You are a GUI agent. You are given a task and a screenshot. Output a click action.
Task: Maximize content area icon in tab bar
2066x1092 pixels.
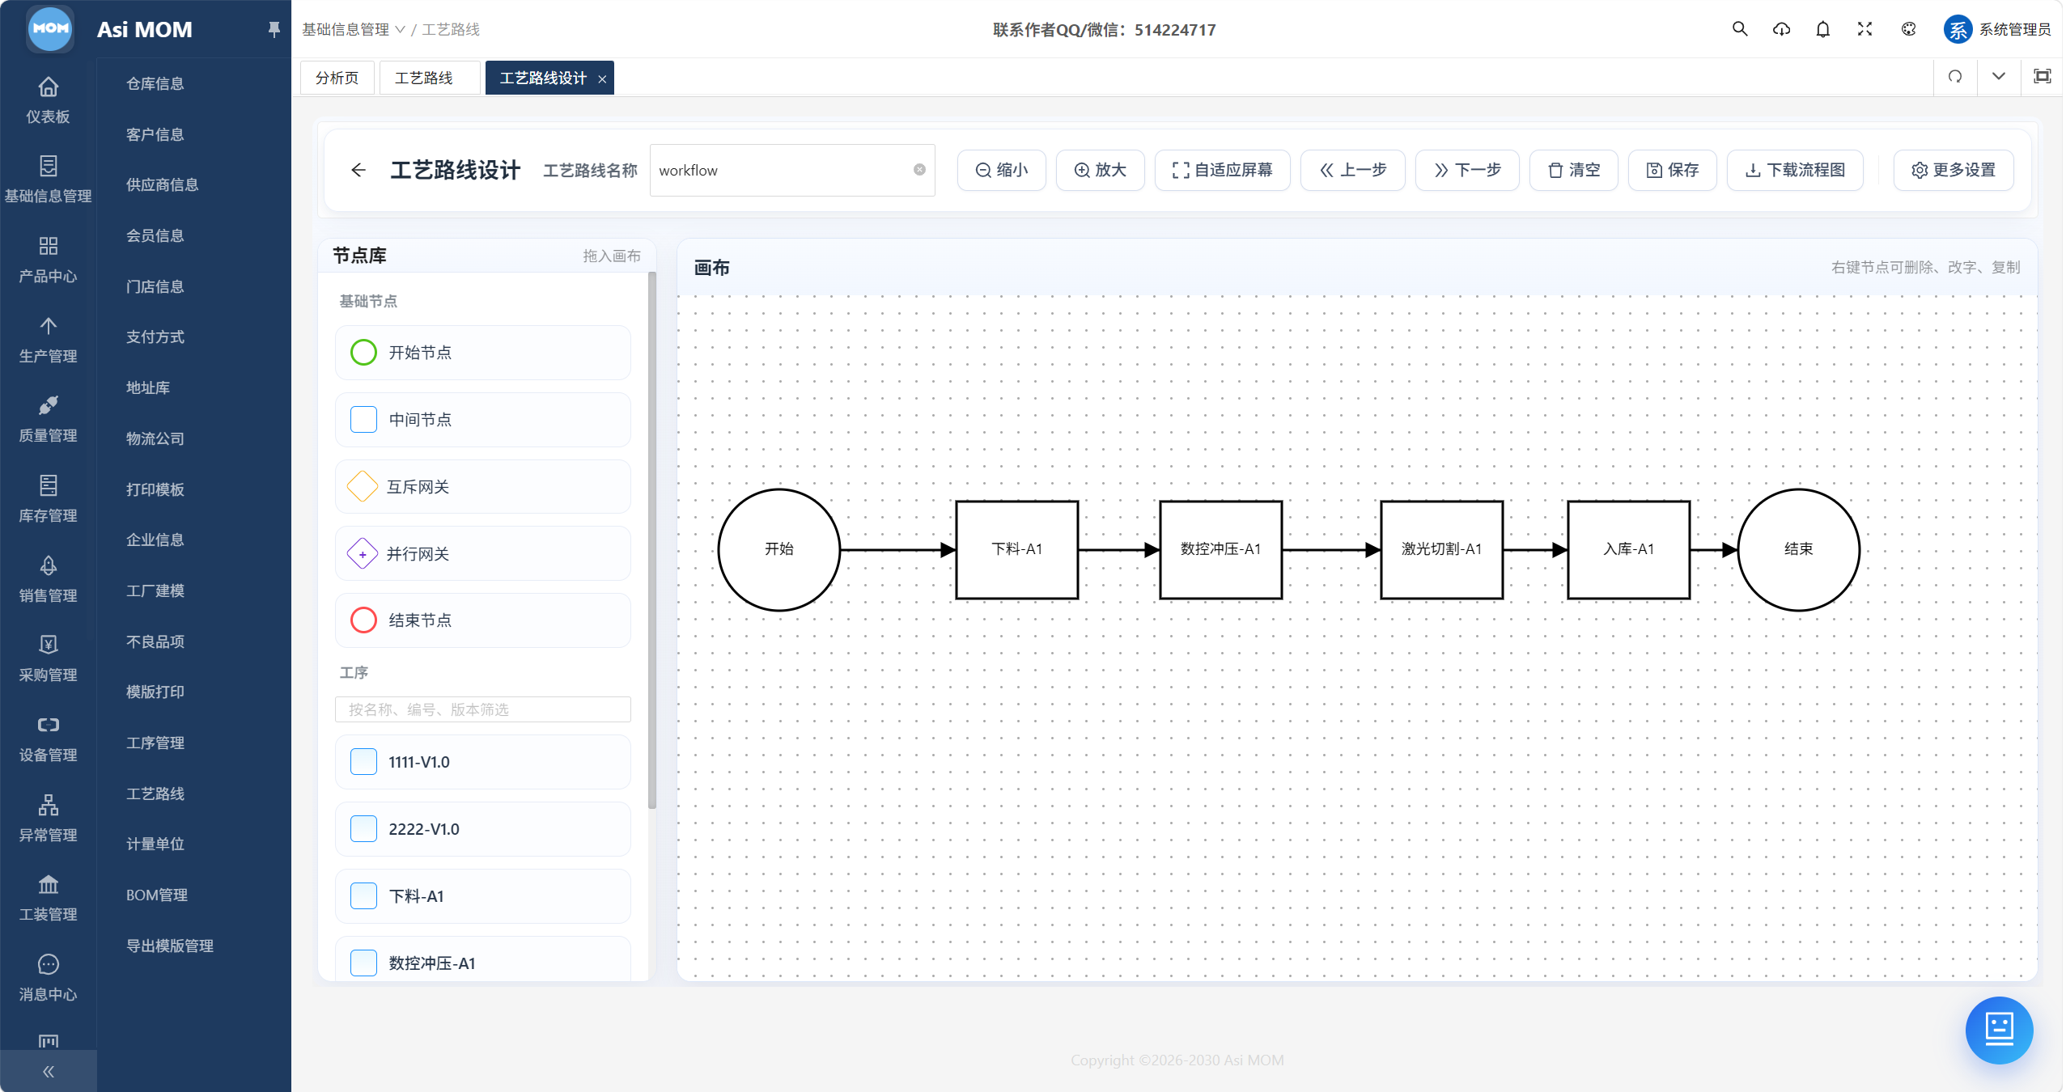[x=2043, y=77]
